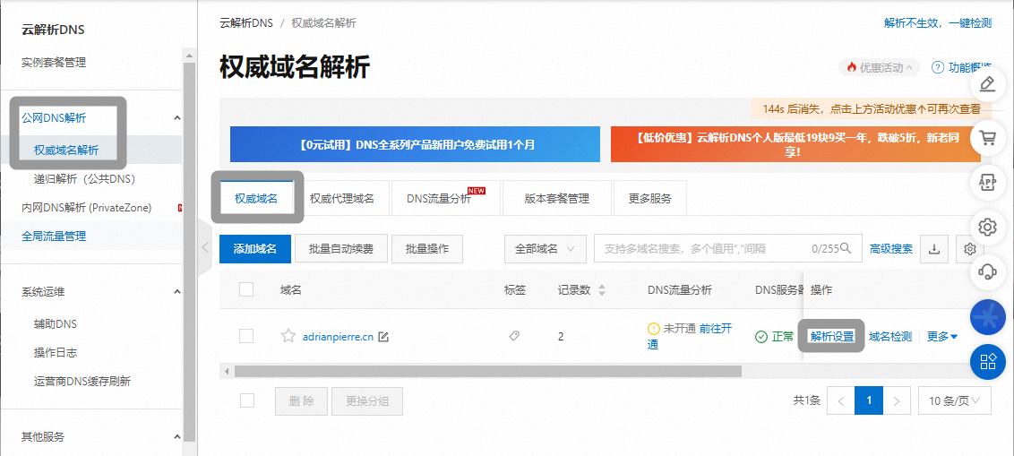Open the 全部域名 dropdown filter
This screenshot has width=1014, height=456.
tap(546, 249)
